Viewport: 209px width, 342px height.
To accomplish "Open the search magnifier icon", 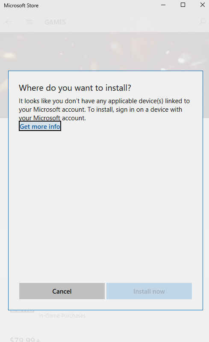I will pyautogui.click(x=202, y=22).
